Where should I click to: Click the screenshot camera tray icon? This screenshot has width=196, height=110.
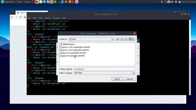tap(169, 2)
